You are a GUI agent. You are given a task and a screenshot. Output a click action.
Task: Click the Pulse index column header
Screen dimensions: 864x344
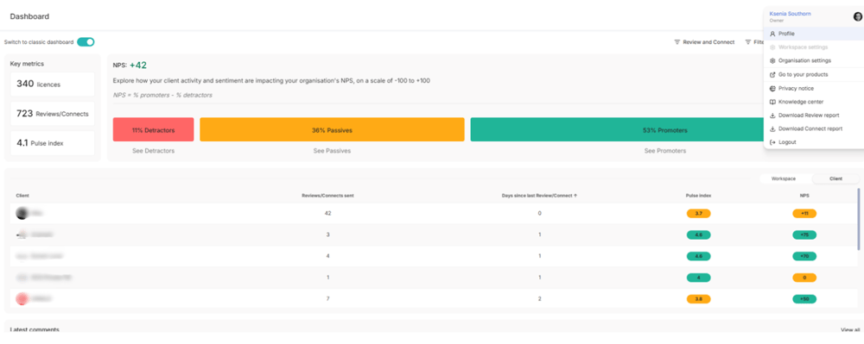698,196
